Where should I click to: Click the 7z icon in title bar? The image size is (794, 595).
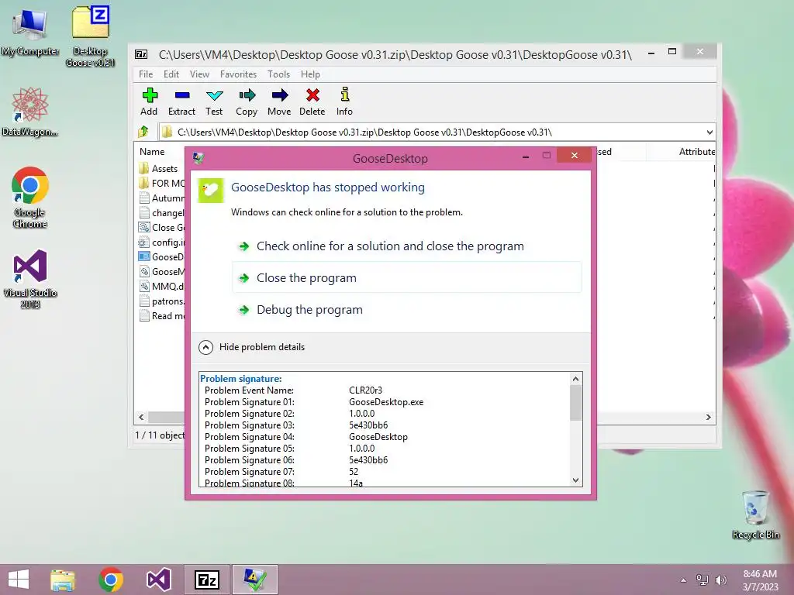[141, 55]
